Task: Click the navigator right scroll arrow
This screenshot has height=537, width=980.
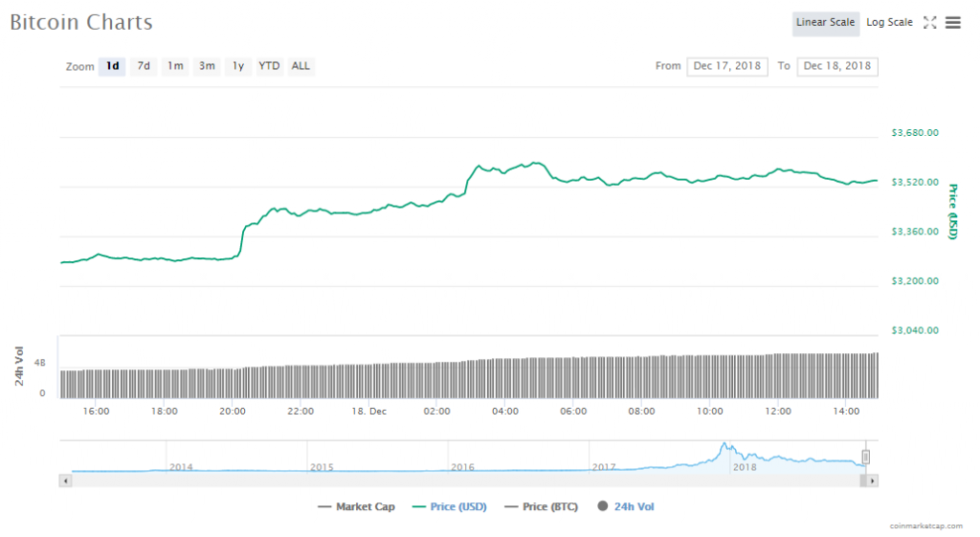Action: [x=873, y=481]
